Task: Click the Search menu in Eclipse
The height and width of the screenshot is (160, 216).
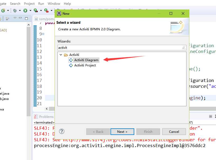Action: click(x=15, y=4)
